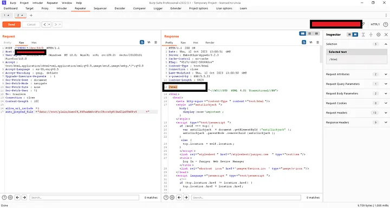Image resolution: width=390 pixels, height=208 pixels.
Task: Click the orange Send button
Action: pos(11,24)
